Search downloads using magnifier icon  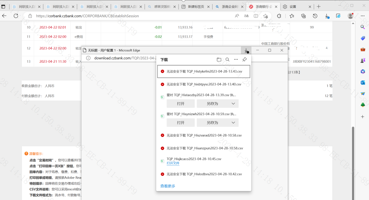pos(227,60)
